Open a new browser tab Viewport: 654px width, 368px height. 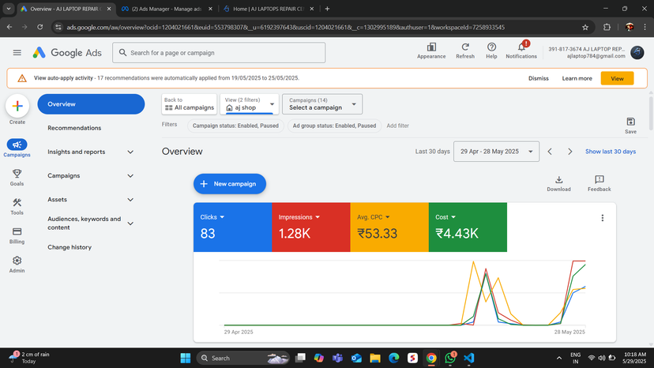pyautogui.click(x=328, y=9)
